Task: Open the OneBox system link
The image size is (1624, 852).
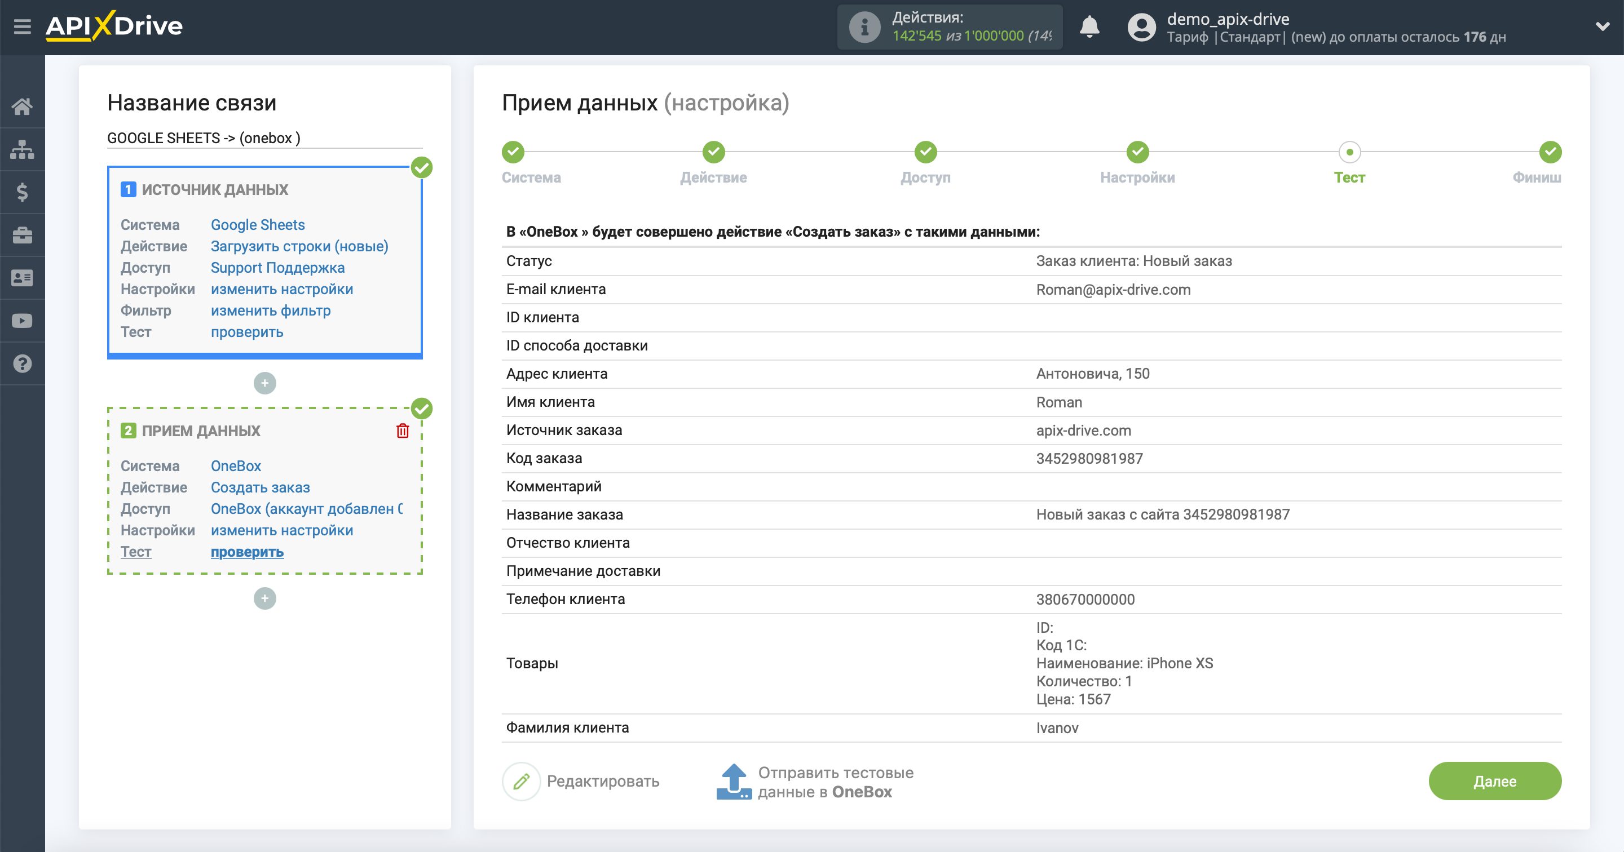Action: 236,467
